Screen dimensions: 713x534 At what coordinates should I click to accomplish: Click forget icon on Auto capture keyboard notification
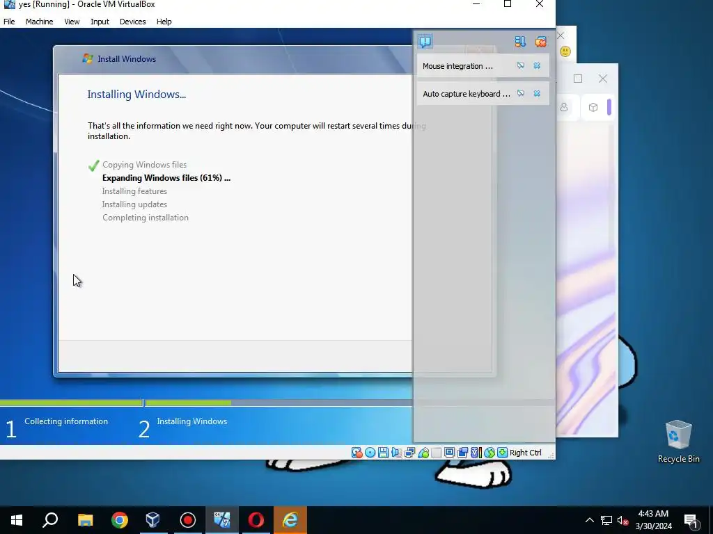tap(521, 94)
